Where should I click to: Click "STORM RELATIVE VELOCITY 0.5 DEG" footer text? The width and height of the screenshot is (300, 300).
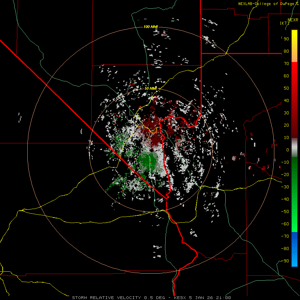click(118, 298)
